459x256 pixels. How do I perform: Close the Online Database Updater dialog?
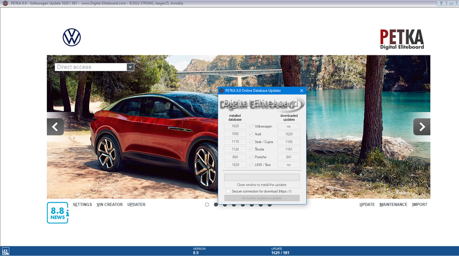tap(302, 91)
